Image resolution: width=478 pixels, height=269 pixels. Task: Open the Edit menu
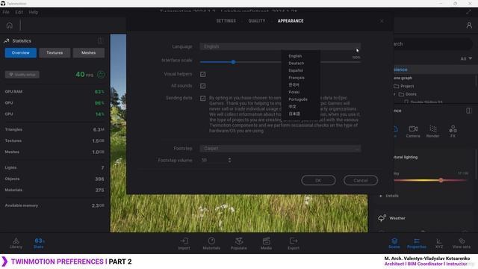point(19,12)
